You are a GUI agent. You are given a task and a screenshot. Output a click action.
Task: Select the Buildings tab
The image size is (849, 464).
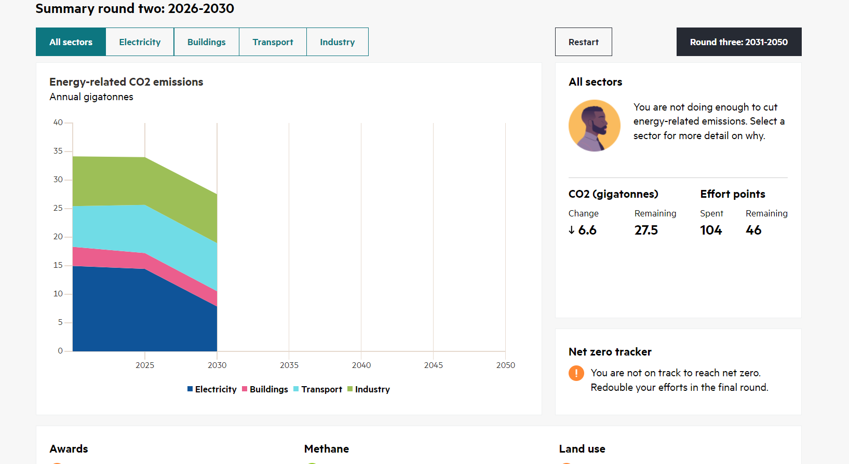[206, 42]
